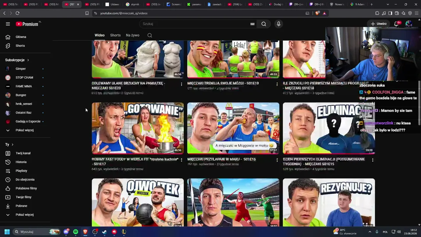Viewport: 421px width, 237px height.
Task: Open the League of Legends taskbar icon
Action: click(x=124, y=232)
